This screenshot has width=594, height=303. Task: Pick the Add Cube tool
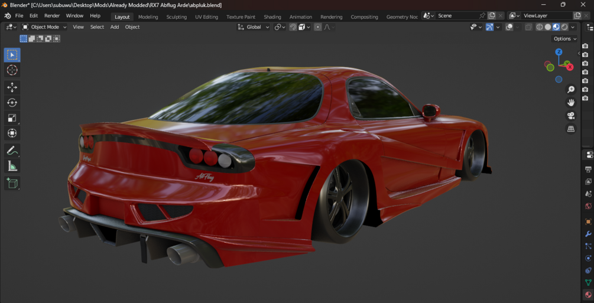pos(12,183)
